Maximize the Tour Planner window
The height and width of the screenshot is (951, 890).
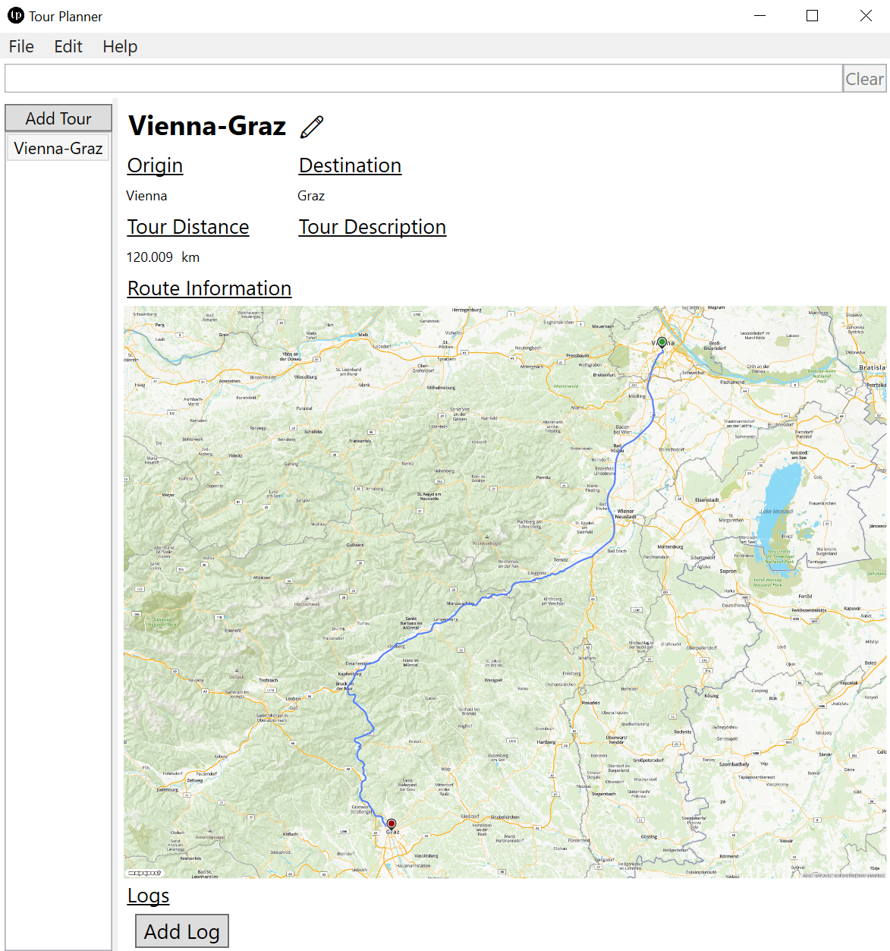pyautogui.click(x=813, y=16)
